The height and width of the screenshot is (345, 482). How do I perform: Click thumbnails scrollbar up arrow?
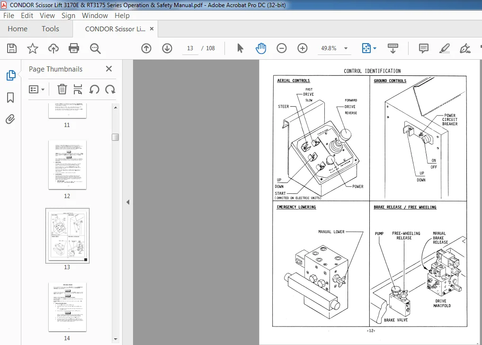(116, 108)
